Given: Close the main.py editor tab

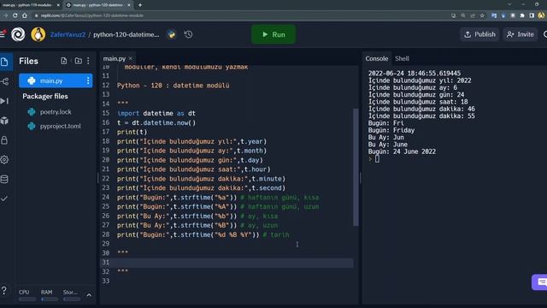Looking at the screenshot, I should click(x=131, y=58).
